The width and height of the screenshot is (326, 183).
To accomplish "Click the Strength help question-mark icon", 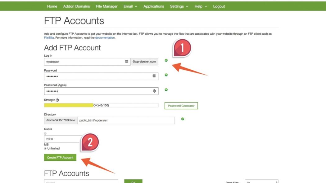I will click(x=57, y=100).
